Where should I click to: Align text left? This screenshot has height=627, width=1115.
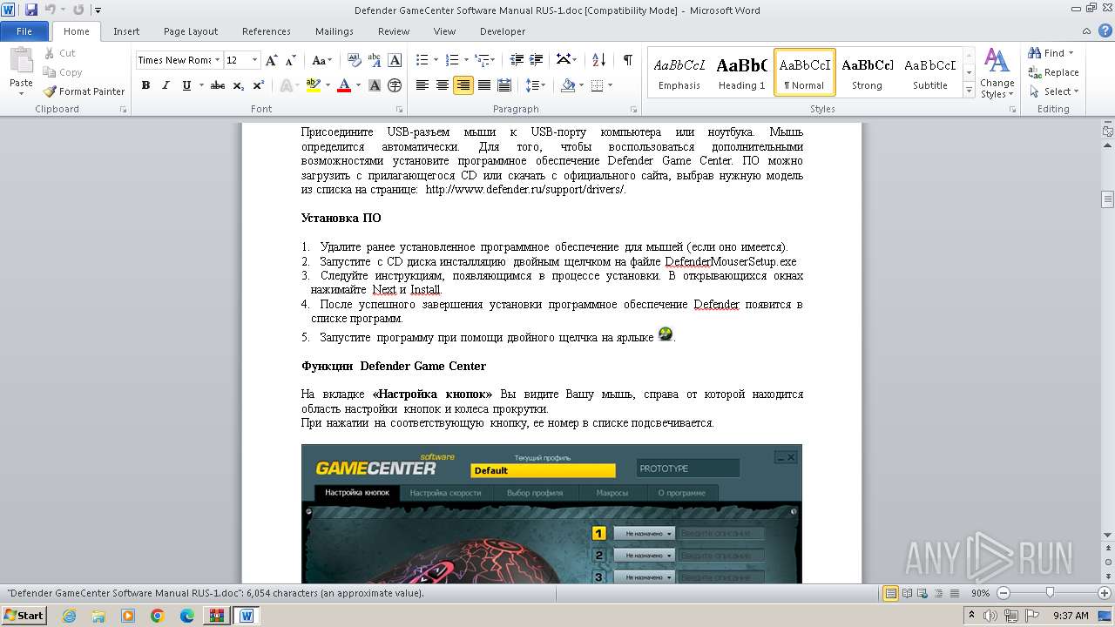[422, 85]
